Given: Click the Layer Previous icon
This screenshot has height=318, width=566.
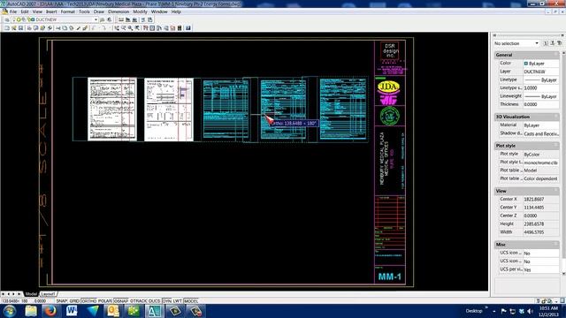Looking at the screenshot, I should click(110, 19).
